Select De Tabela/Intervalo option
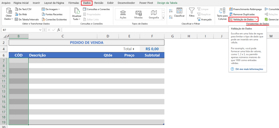 (x=27, y=19)
